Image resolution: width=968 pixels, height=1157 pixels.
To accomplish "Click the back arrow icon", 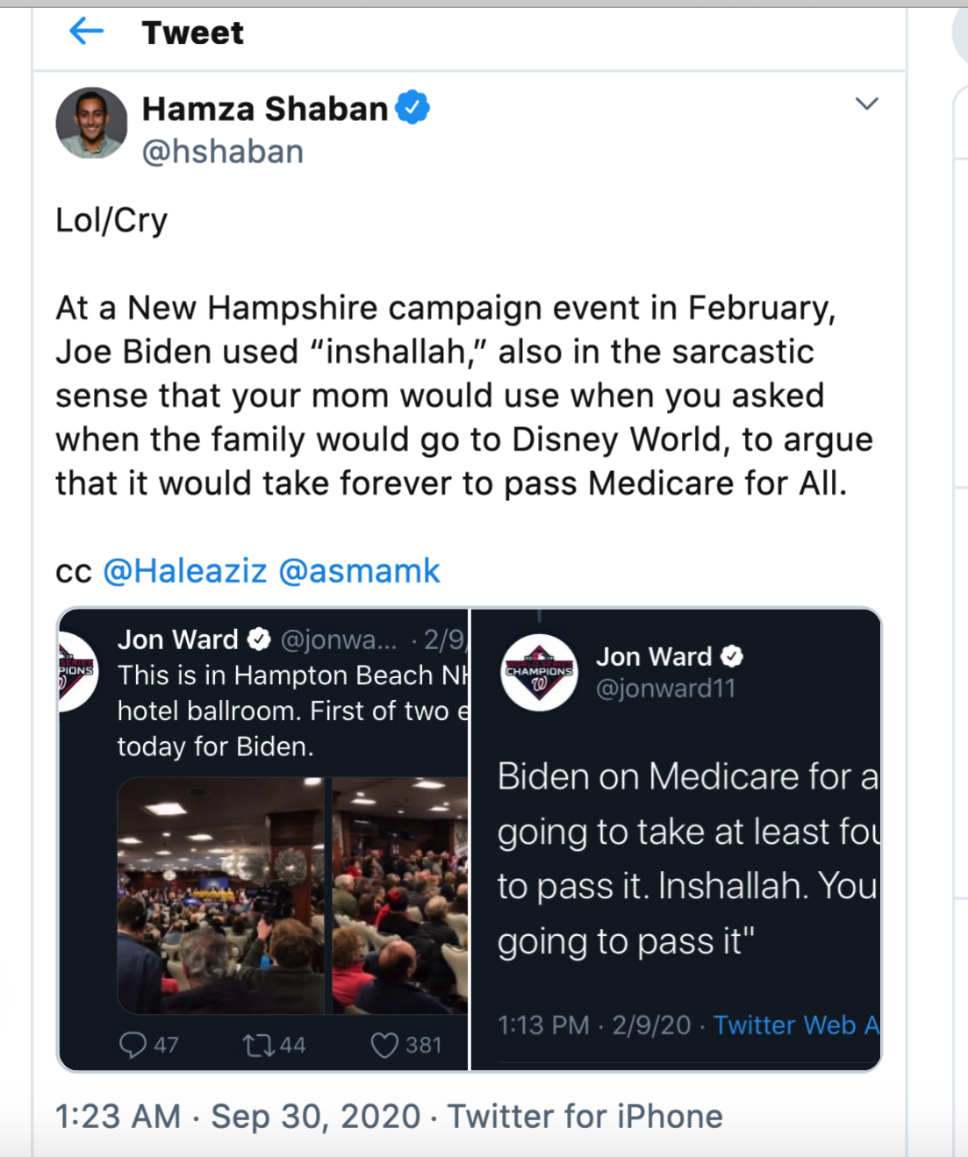I will [86, 32].
